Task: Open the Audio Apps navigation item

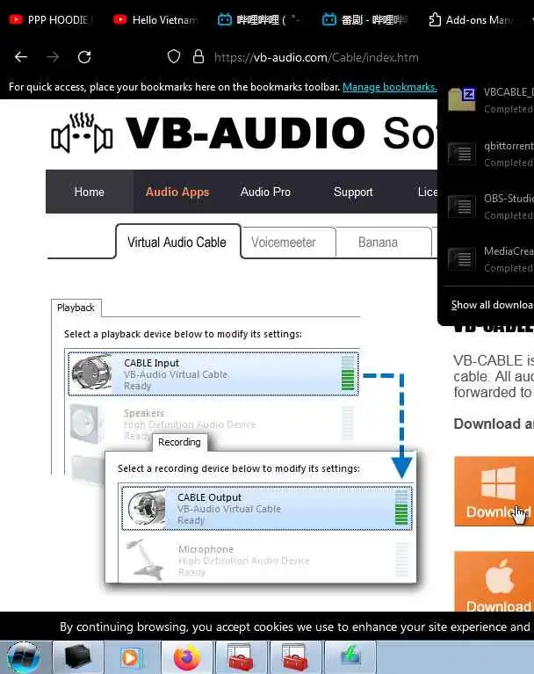Action: click(x=177, y=192)
